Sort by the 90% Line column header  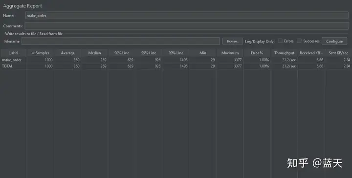click(x=122, y=53)
